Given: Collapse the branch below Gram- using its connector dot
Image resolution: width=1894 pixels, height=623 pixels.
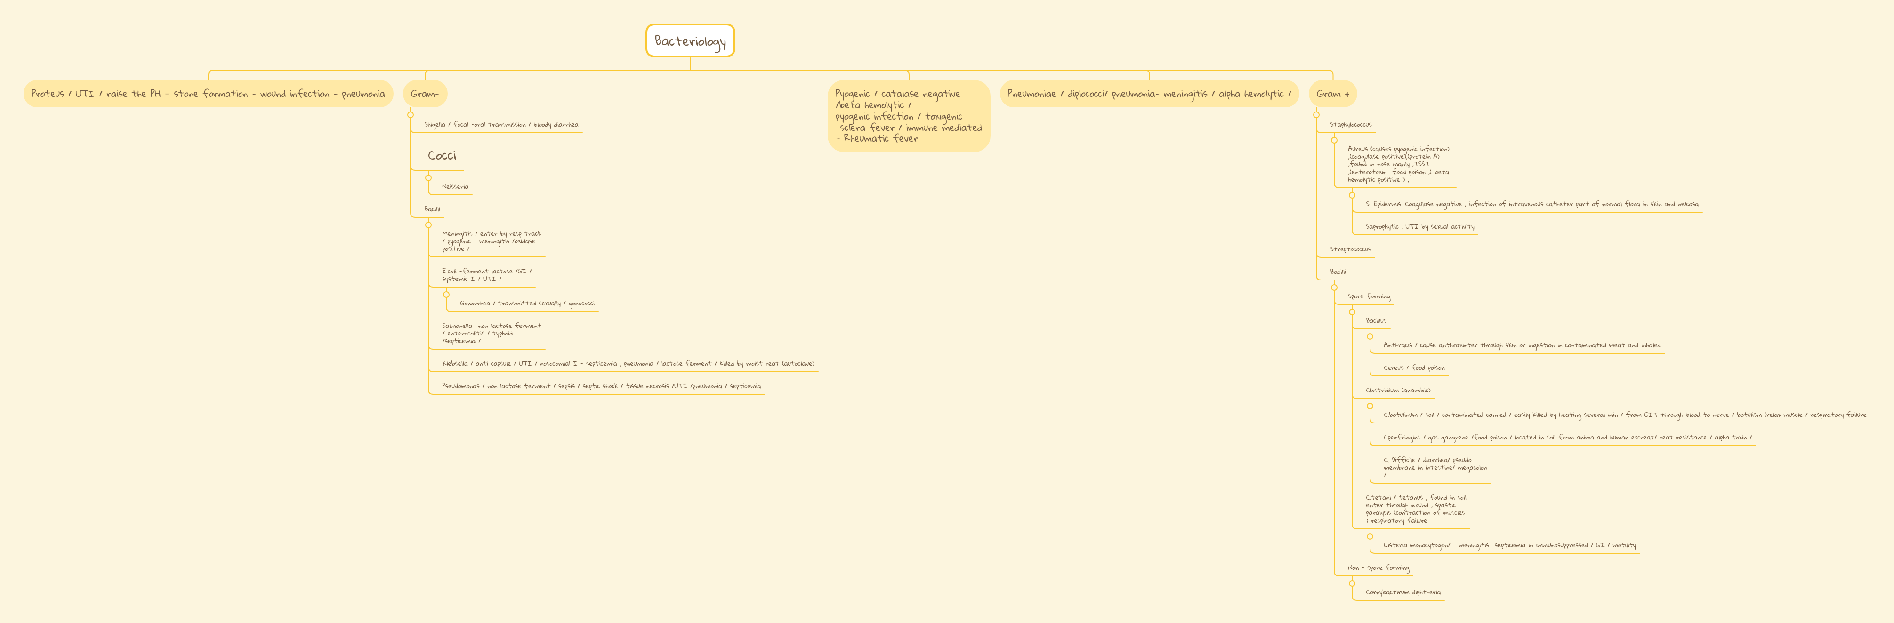Looking at the screenshot, I should (x=410, y=115).
